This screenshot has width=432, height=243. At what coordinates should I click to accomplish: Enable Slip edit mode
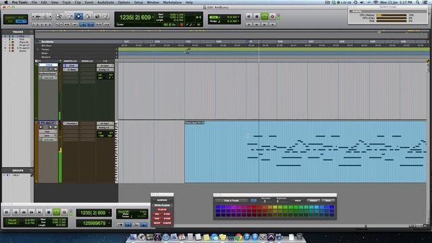click(10, 21)
